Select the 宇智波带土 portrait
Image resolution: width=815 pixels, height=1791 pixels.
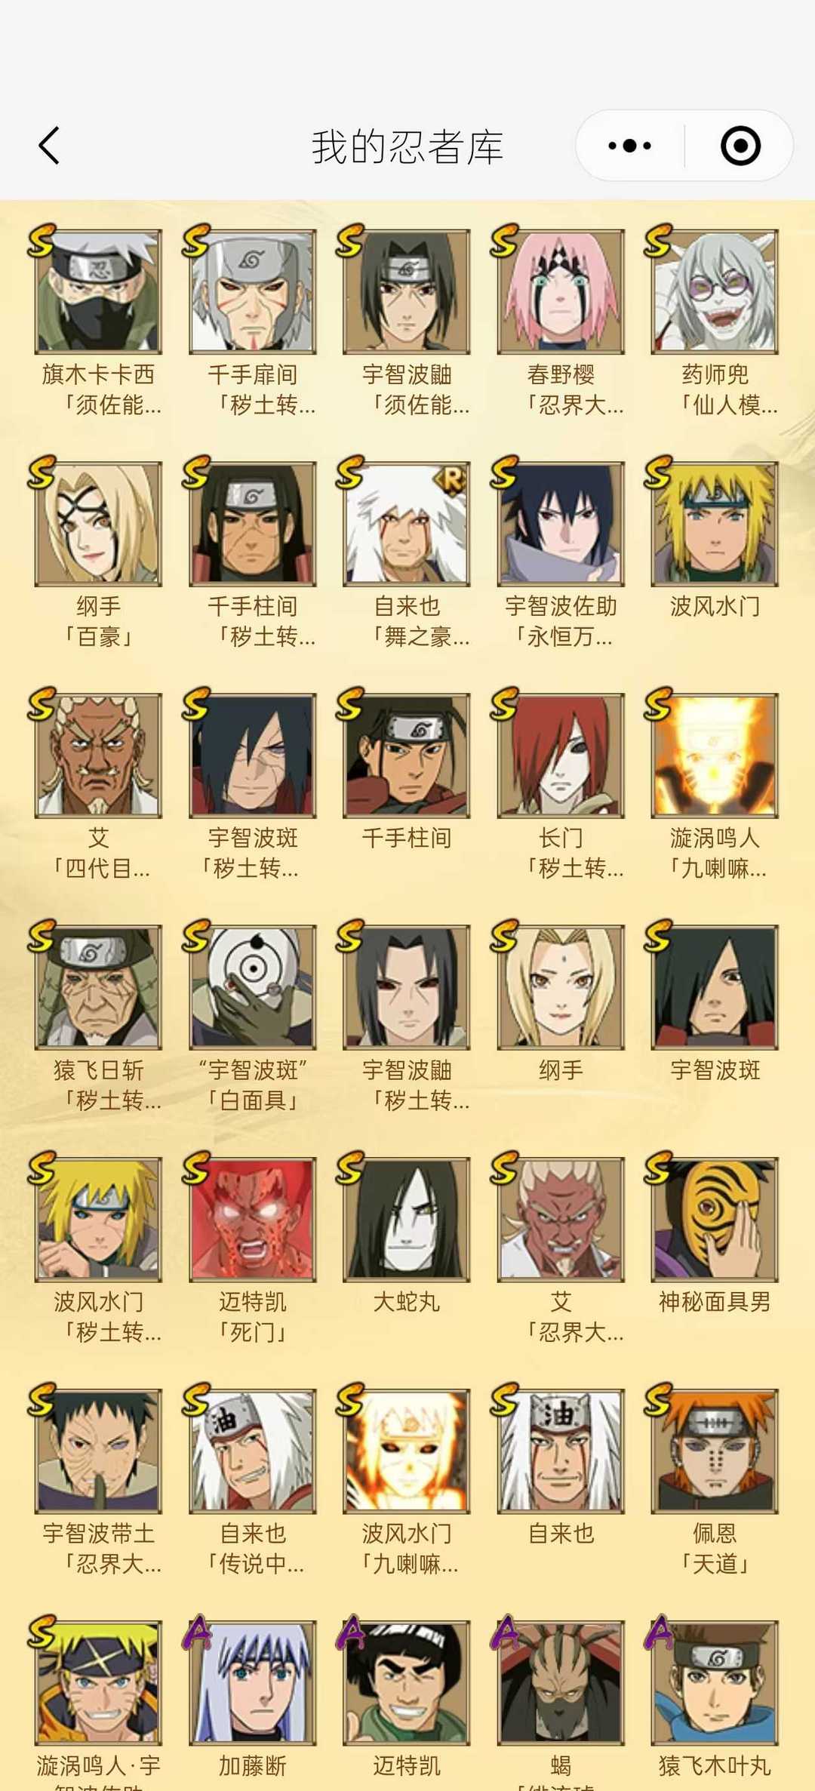click(x=98, y=1451)
